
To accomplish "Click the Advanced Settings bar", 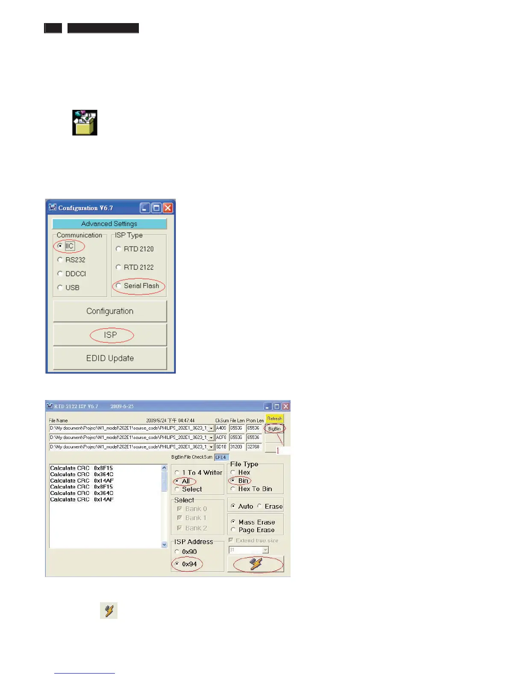I will (109, 224).
